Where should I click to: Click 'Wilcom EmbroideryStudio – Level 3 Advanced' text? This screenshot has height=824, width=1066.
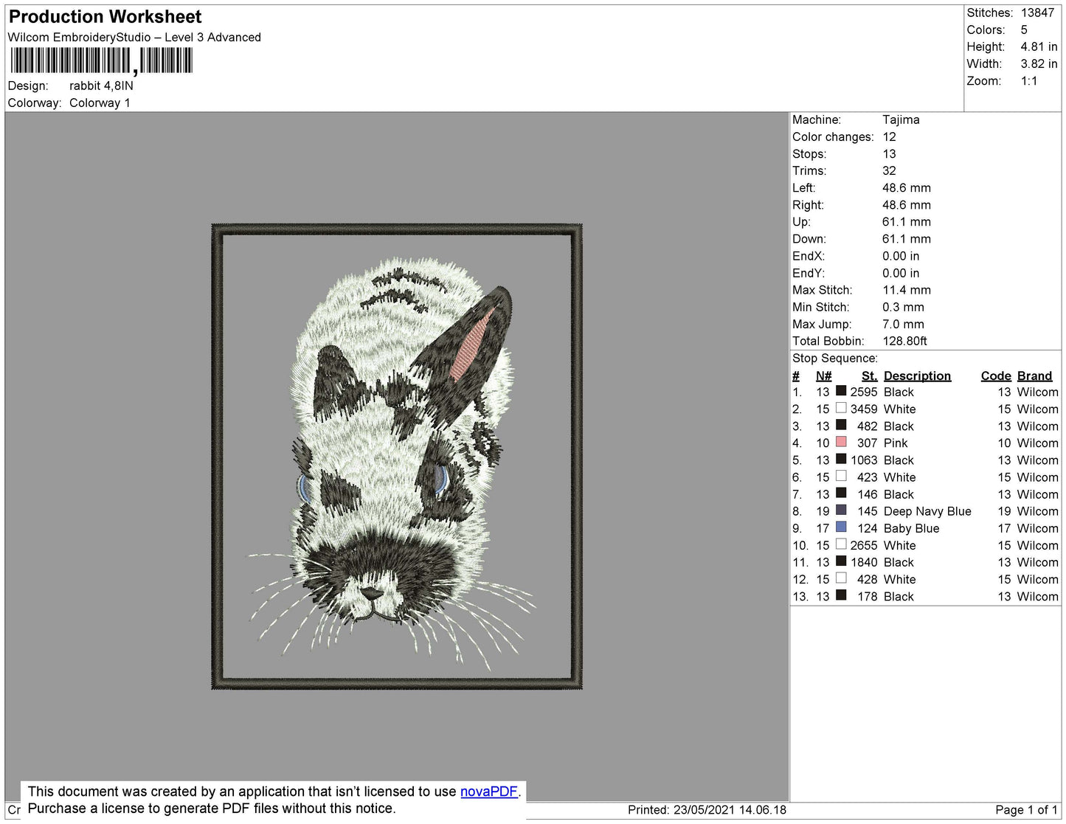click(x=134, y=37)
